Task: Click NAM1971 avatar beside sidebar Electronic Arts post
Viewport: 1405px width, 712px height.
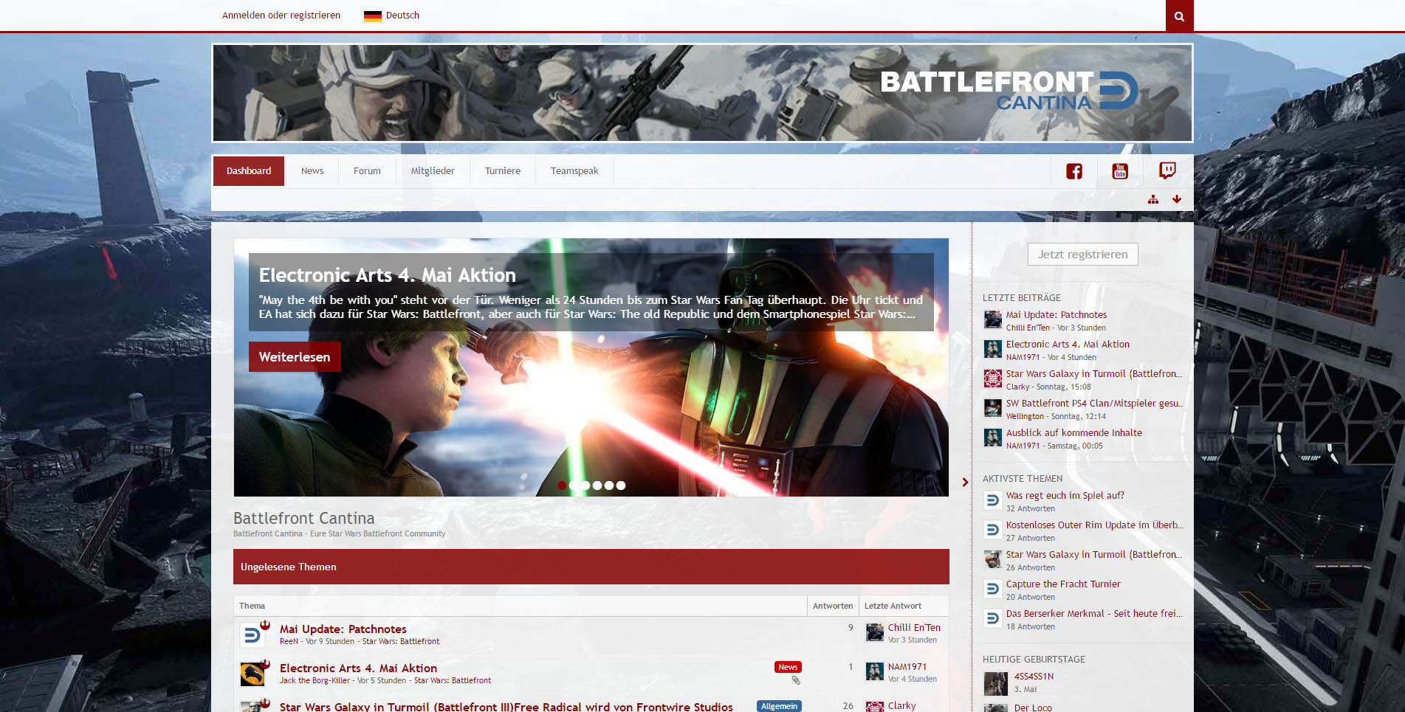Action: coord(993,349)
